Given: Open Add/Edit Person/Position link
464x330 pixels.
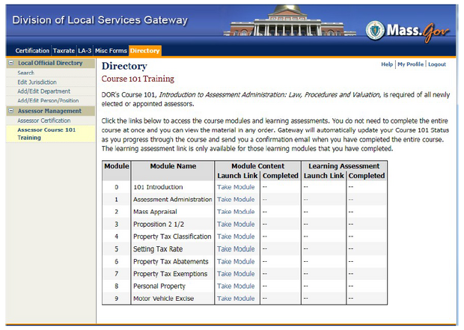Looking at the screenshot, I should [x=48, y=100].
